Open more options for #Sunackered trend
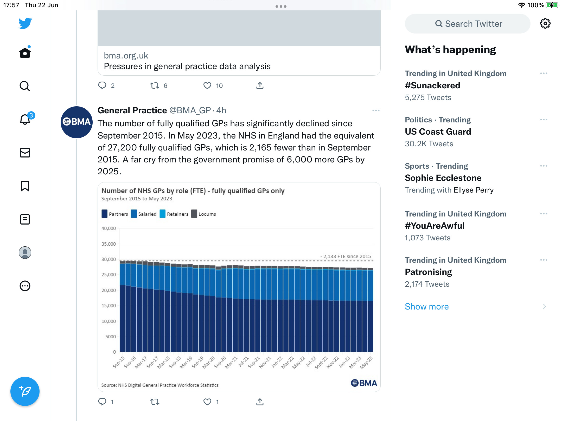Screen dimensions: 562x421 pos(544,74)
